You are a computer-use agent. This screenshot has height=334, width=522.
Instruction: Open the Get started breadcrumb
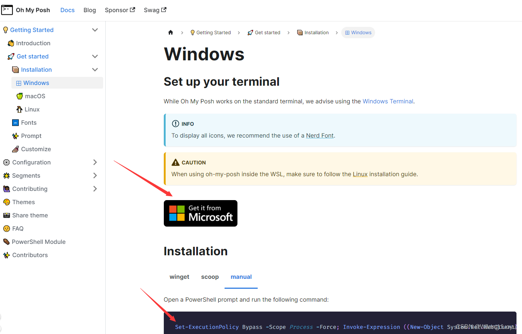(x=264, y=32)
